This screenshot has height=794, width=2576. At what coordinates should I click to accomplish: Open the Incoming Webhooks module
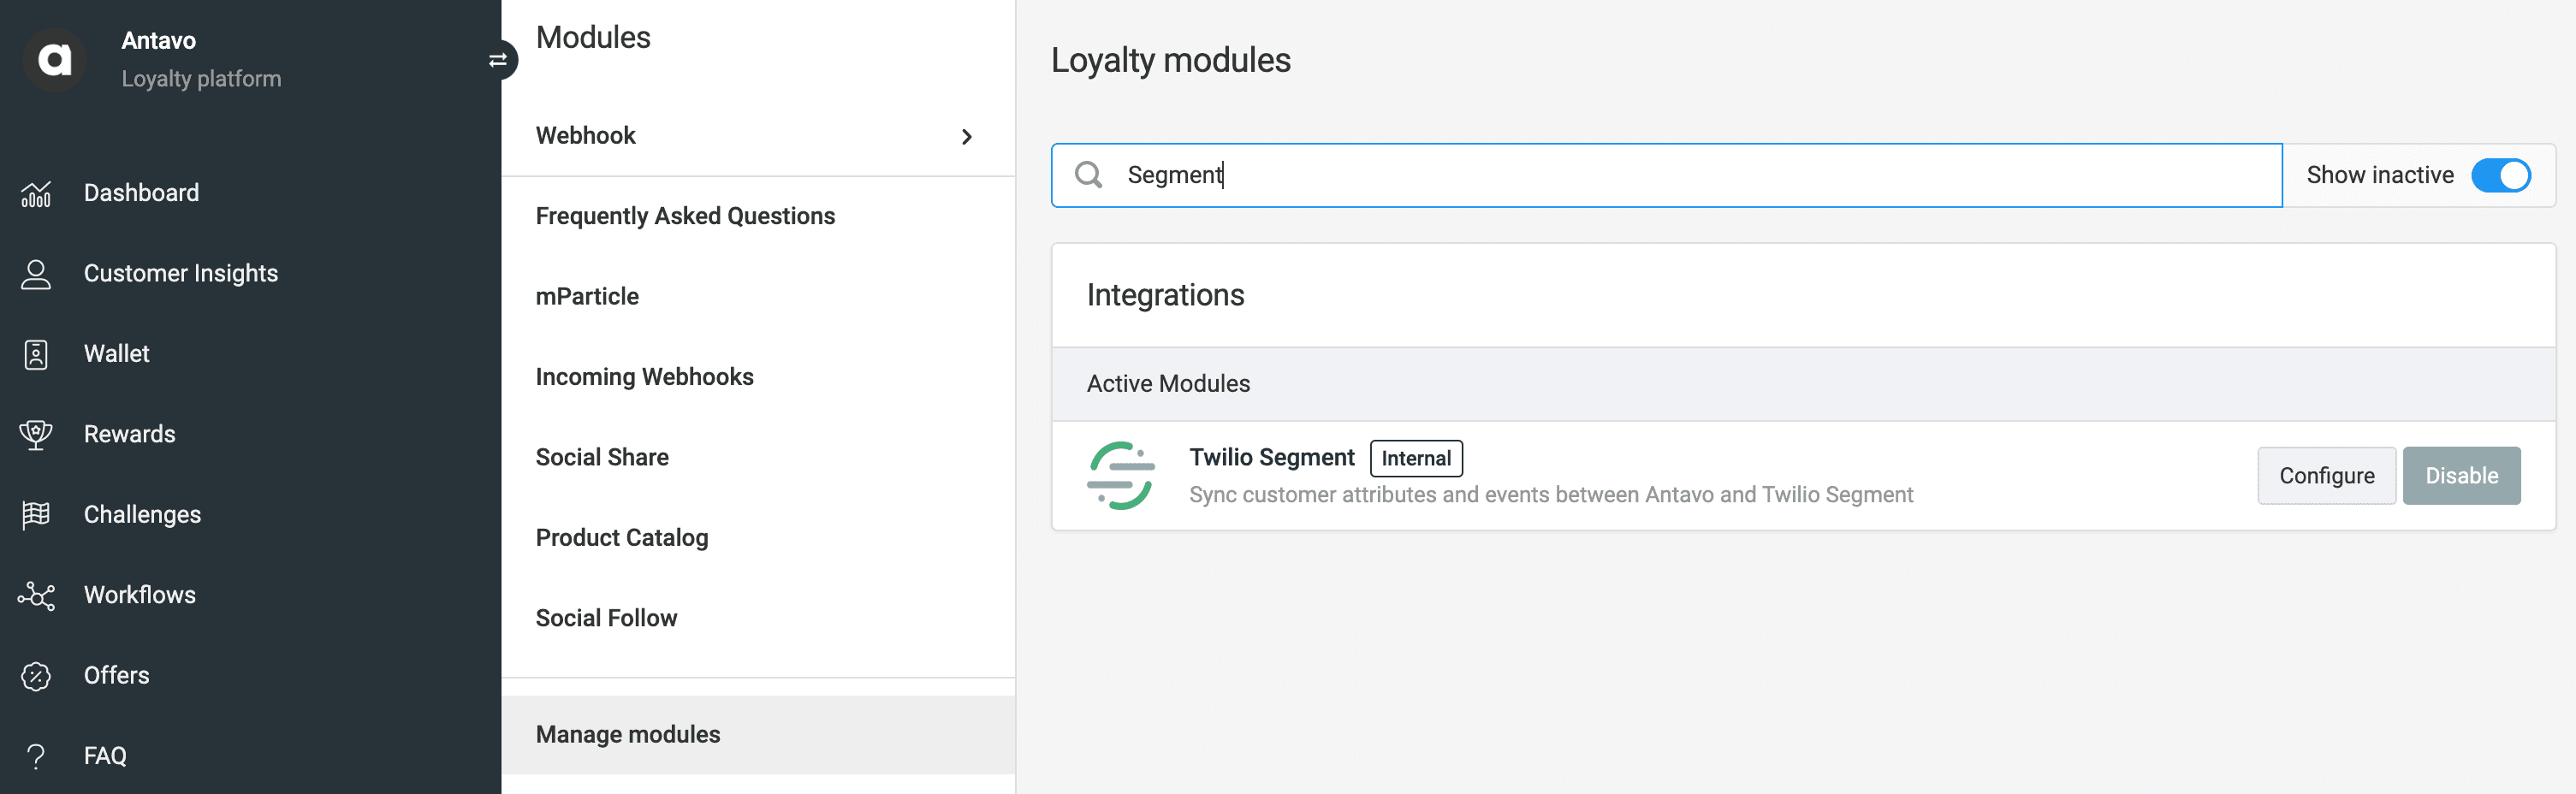click(645, 377)
